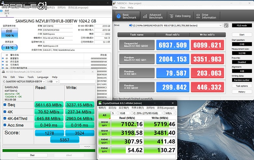Open CrystalDiskMark 設定(S) menu

[x=112, y=108]
